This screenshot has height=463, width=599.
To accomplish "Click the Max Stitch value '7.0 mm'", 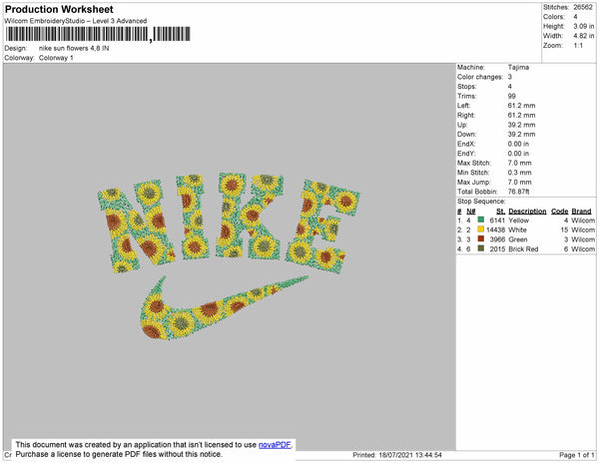I will [519, 163].
